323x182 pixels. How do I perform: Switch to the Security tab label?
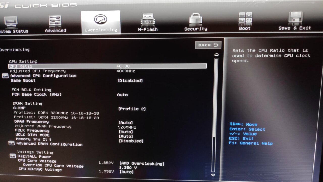point(196,29)
